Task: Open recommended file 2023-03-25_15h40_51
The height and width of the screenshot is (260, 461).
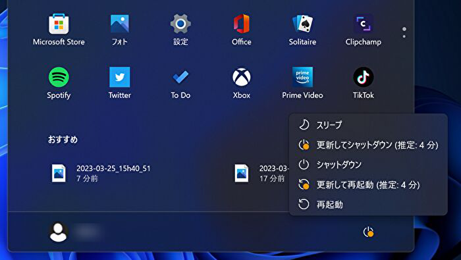Action: [101, 173]
